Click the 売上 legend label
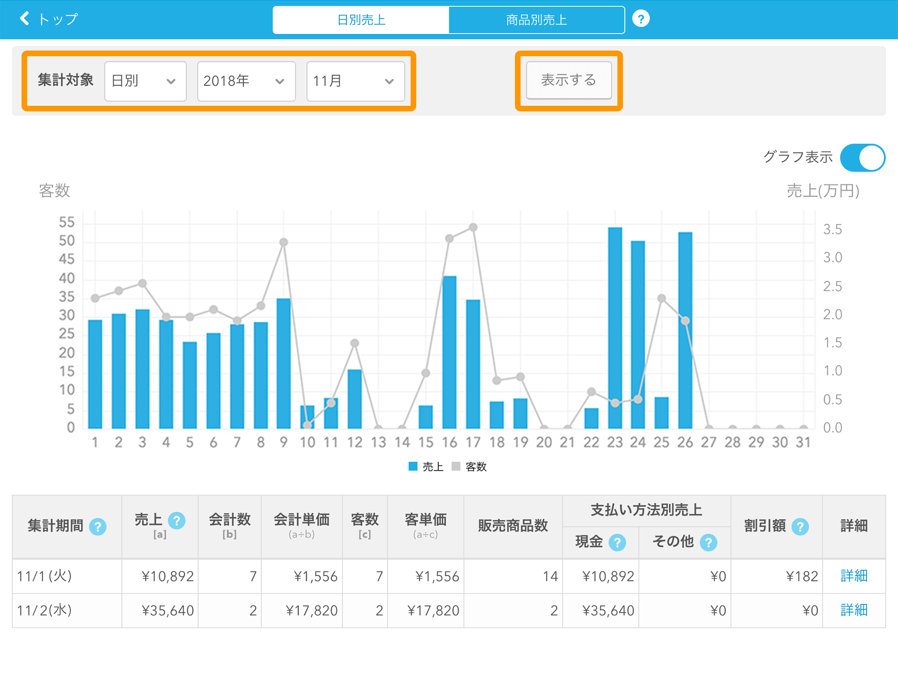This screenshot has height=674, width=898. (x=433, y=467)
